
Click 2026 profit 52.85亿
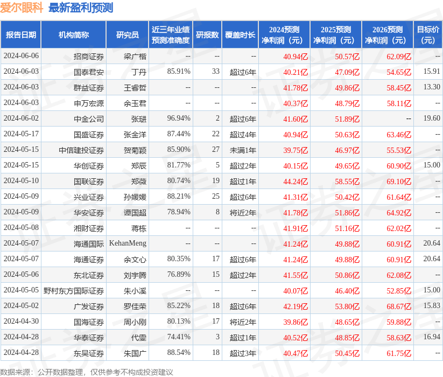(399, 291)
